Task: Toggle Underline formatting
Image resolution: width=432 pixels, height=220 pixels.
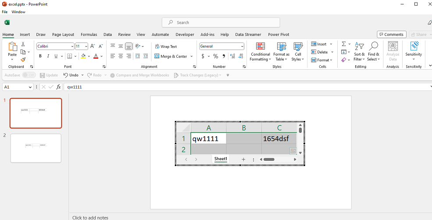Action: (56, 56)
